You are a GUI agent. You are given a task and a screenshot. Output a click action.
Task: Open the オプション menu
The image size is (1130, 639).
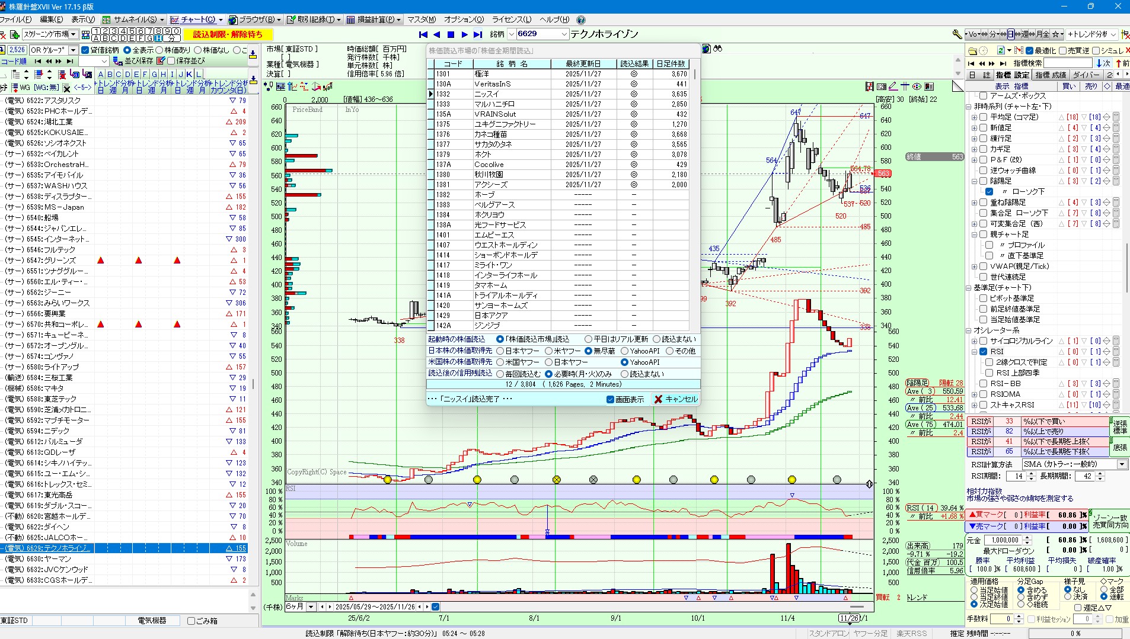(x=464, y=20)
